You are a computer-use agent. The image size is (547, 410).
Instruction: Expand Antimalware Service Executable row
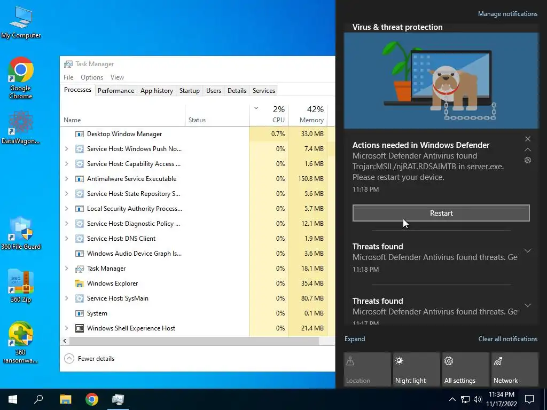click(67, 179)
